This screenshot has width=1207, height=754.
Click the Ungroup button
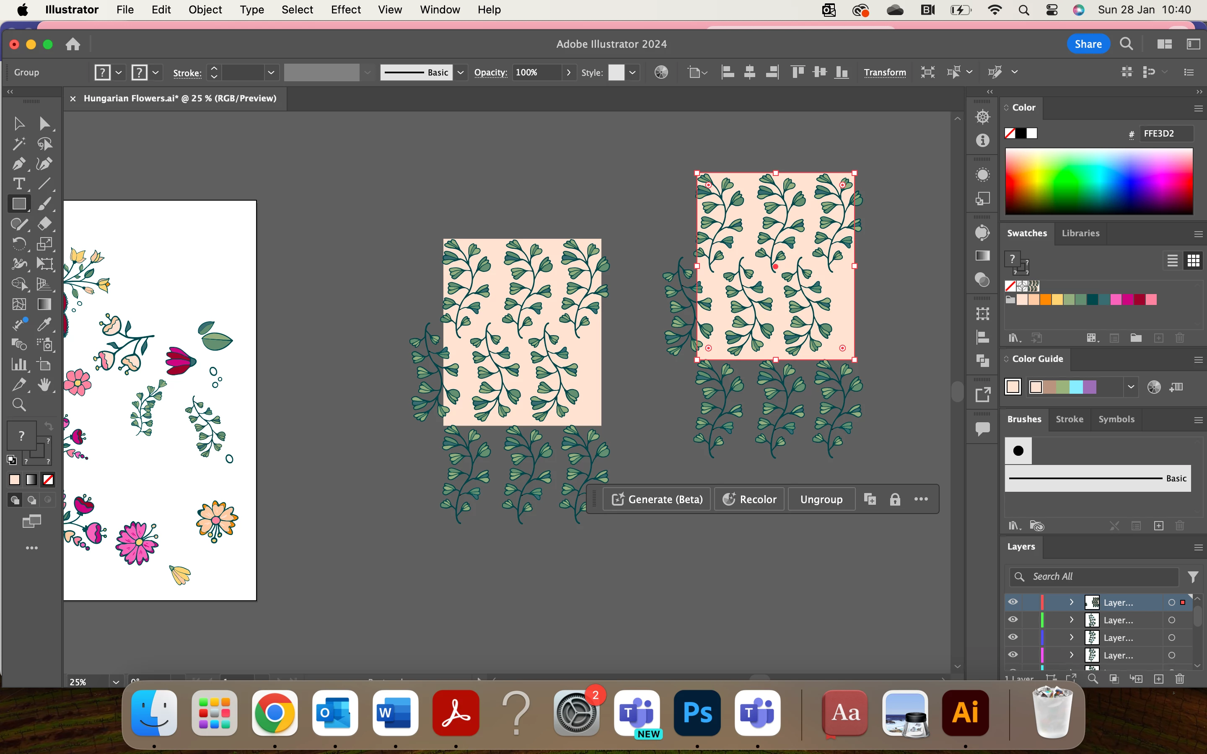pos(821,499)
